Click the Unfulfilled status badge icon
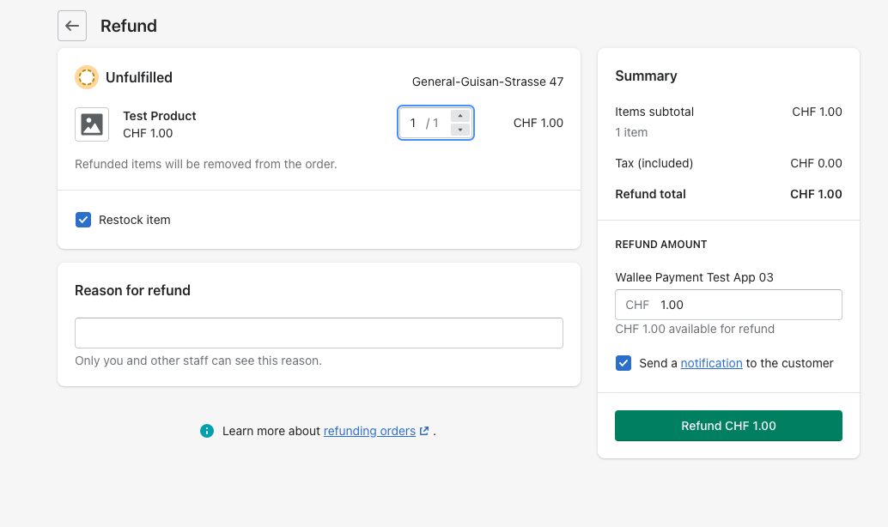The image size is (888, 527). 86,77
